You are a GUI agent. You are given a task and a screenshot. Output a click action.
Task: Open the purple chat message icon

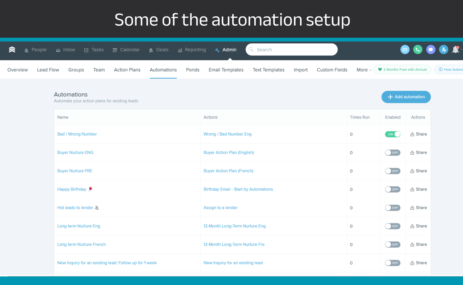[x=431, y=50]
